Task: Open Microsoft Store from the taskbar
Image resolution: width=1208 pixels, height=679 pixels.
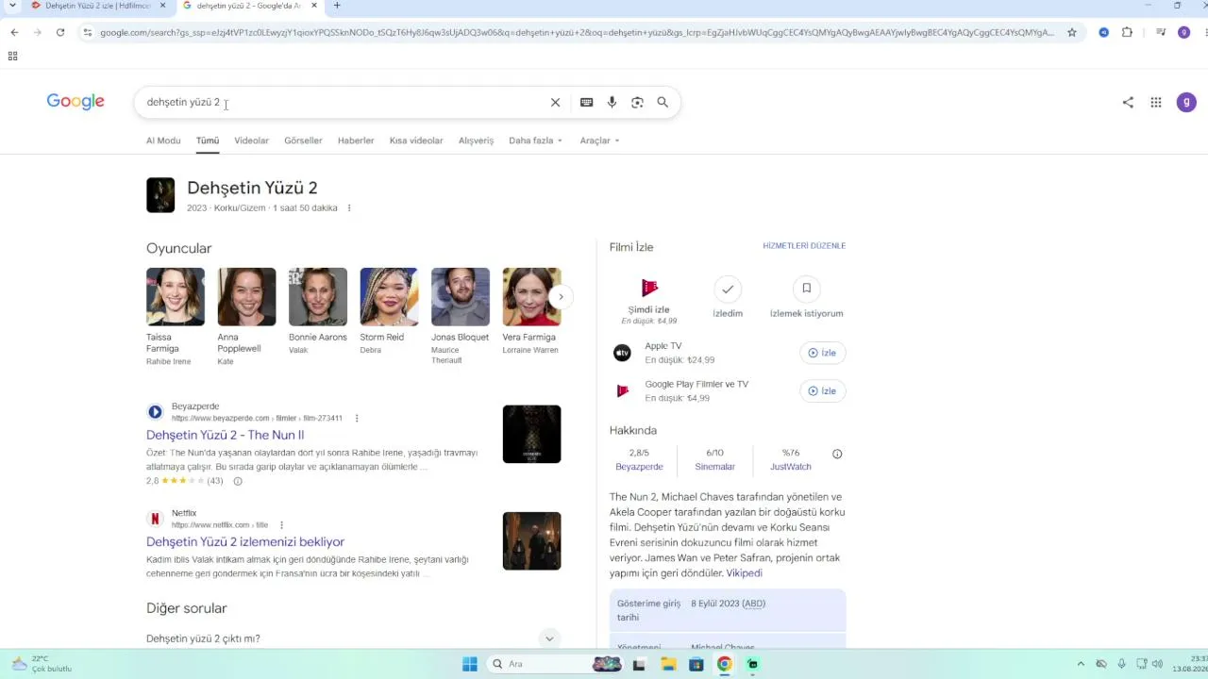Action: 696,664
